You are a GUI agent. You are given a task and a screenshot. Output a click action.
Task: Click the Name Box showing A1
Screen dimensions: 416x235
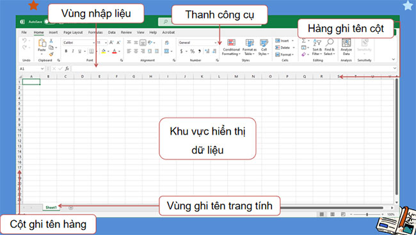tap(31, 69)
